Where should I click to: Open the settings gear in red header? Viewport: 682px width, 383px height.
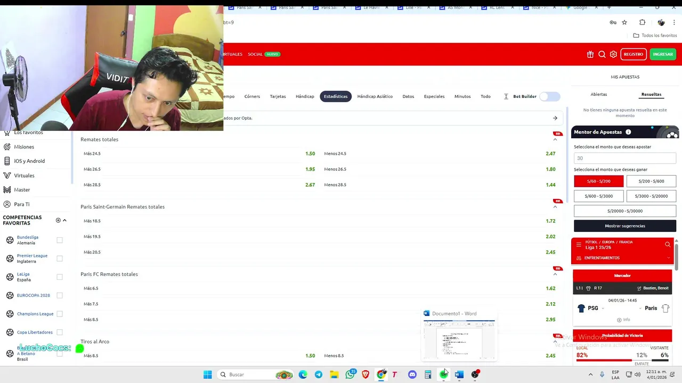click(613, 54)
